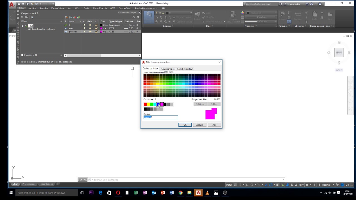This screenshot has width=356, height=200.
Task: Click the command line customize wrench icon
Action: click(85, 180)
